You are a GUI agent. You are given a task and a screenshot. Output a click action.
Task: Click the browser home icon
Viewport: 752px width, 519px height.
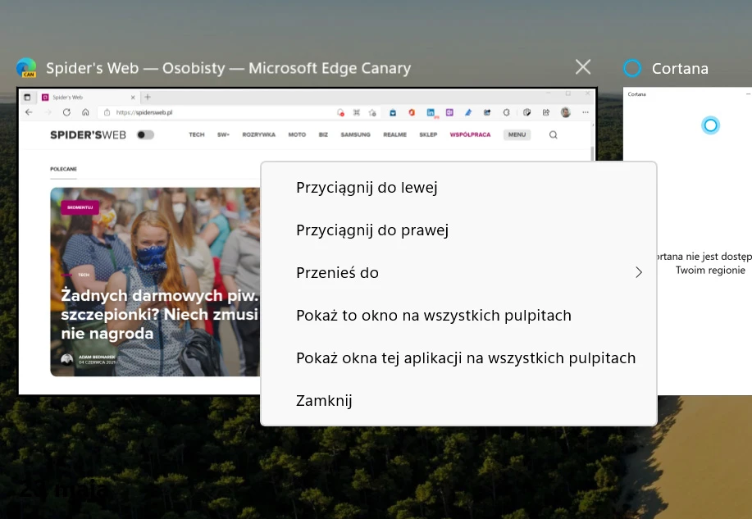[x=85, y=112]
